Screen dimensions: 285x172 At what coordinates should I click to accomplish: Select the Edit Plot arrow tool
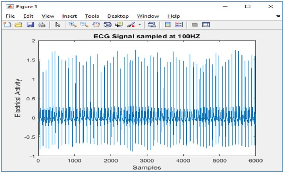tap(58, 25)
